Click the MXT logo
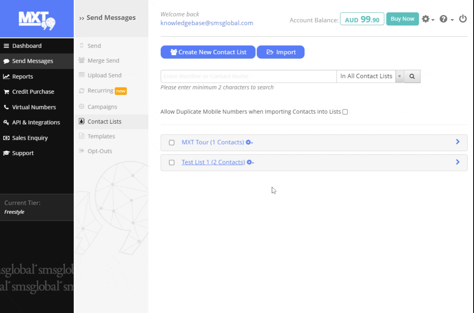This screenshot has width=474, height=313. tap(37, 19)
